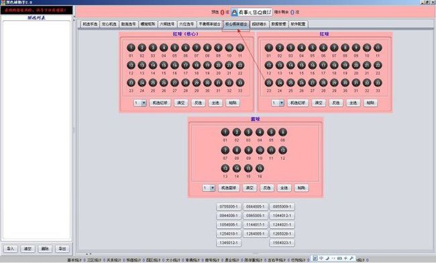Choose blue ball 16 in the 蓝球 panel
Screen dimensions: 436x263
(x=260, y=169)
